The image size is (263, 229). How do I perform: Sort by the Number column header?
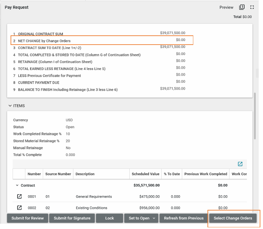(x=34, y=174)
